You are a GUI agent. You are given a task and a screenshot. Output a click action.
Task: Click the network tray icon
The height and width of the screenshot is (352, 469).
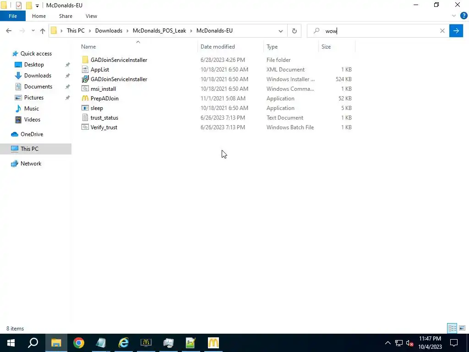tap(399, 343)
